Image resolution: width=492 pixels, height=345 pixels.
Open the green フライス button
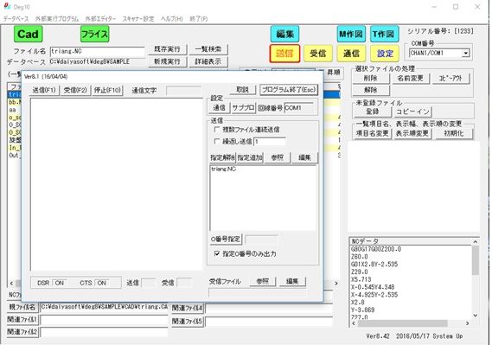click(x=94, y=34)
